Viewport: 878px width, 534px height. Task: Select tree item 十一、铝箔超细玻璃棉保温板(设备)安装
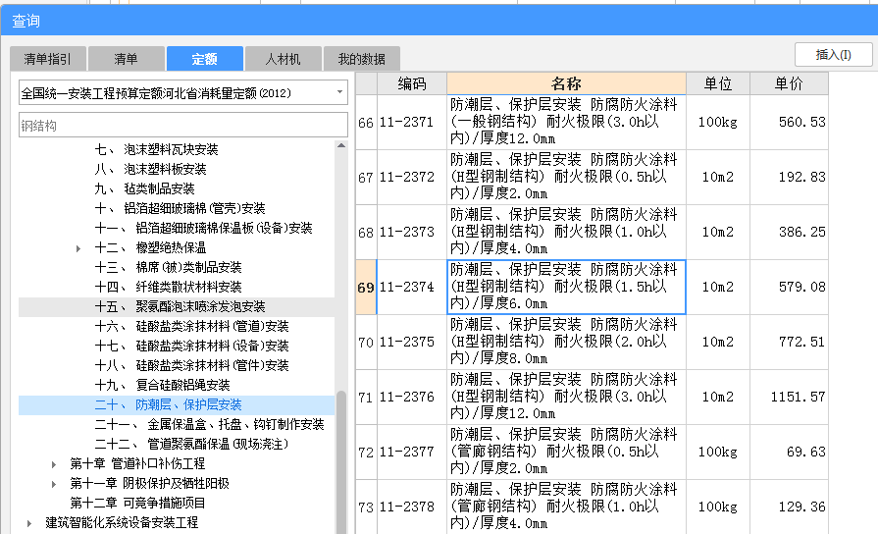click(x=203, y=228)
